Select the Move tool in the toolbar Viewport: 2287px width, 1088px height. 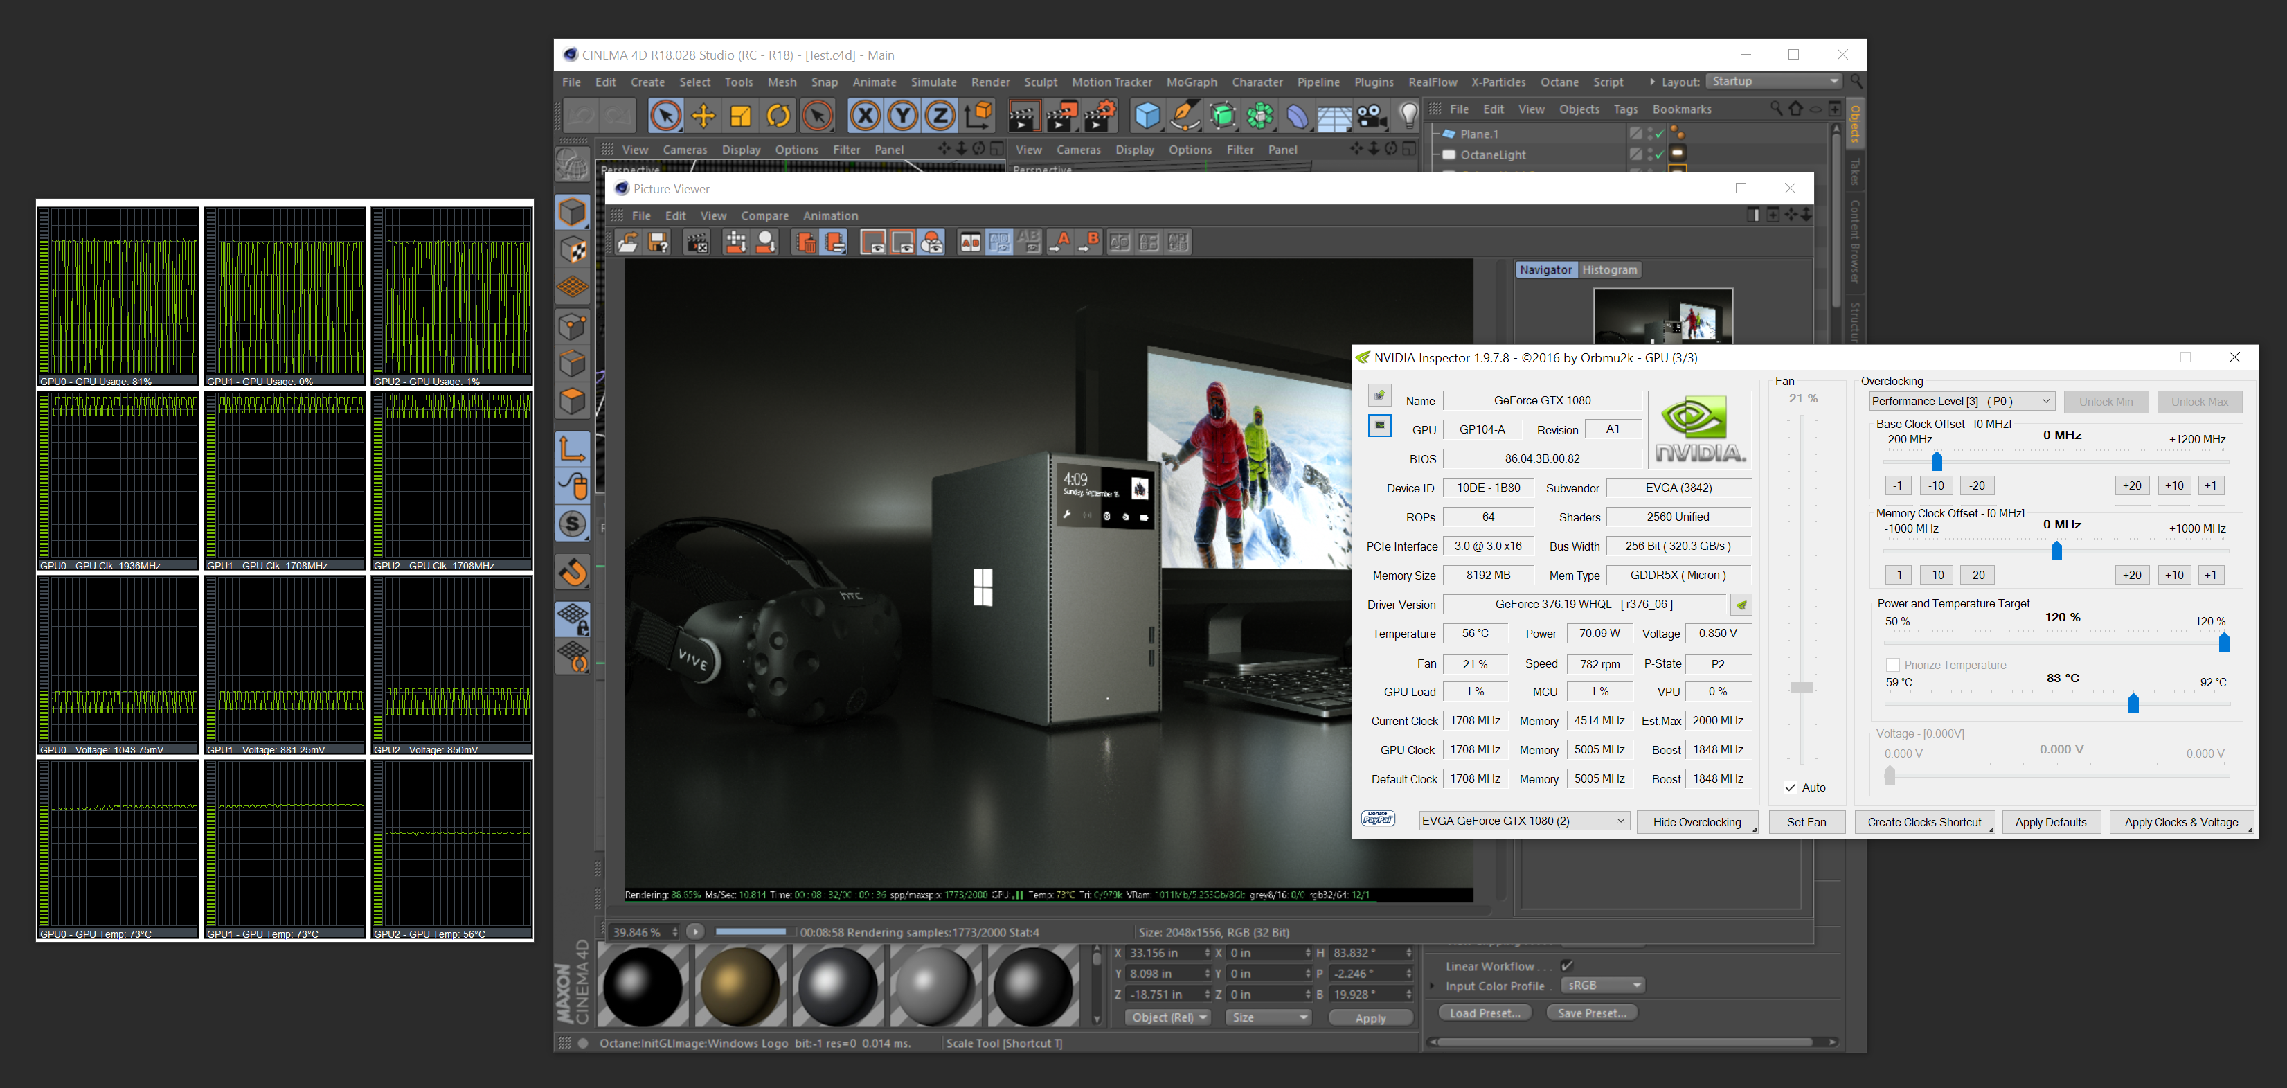[703, 116]
